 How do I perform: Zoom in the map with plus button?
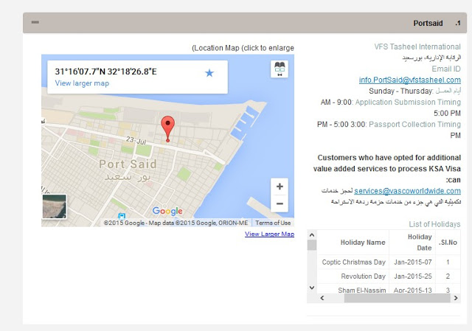pyautogui.click(x=280, y=187)
